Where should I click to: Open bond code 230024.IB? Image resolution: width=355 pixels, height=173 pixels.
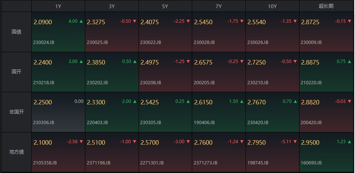tap(44, 43)
